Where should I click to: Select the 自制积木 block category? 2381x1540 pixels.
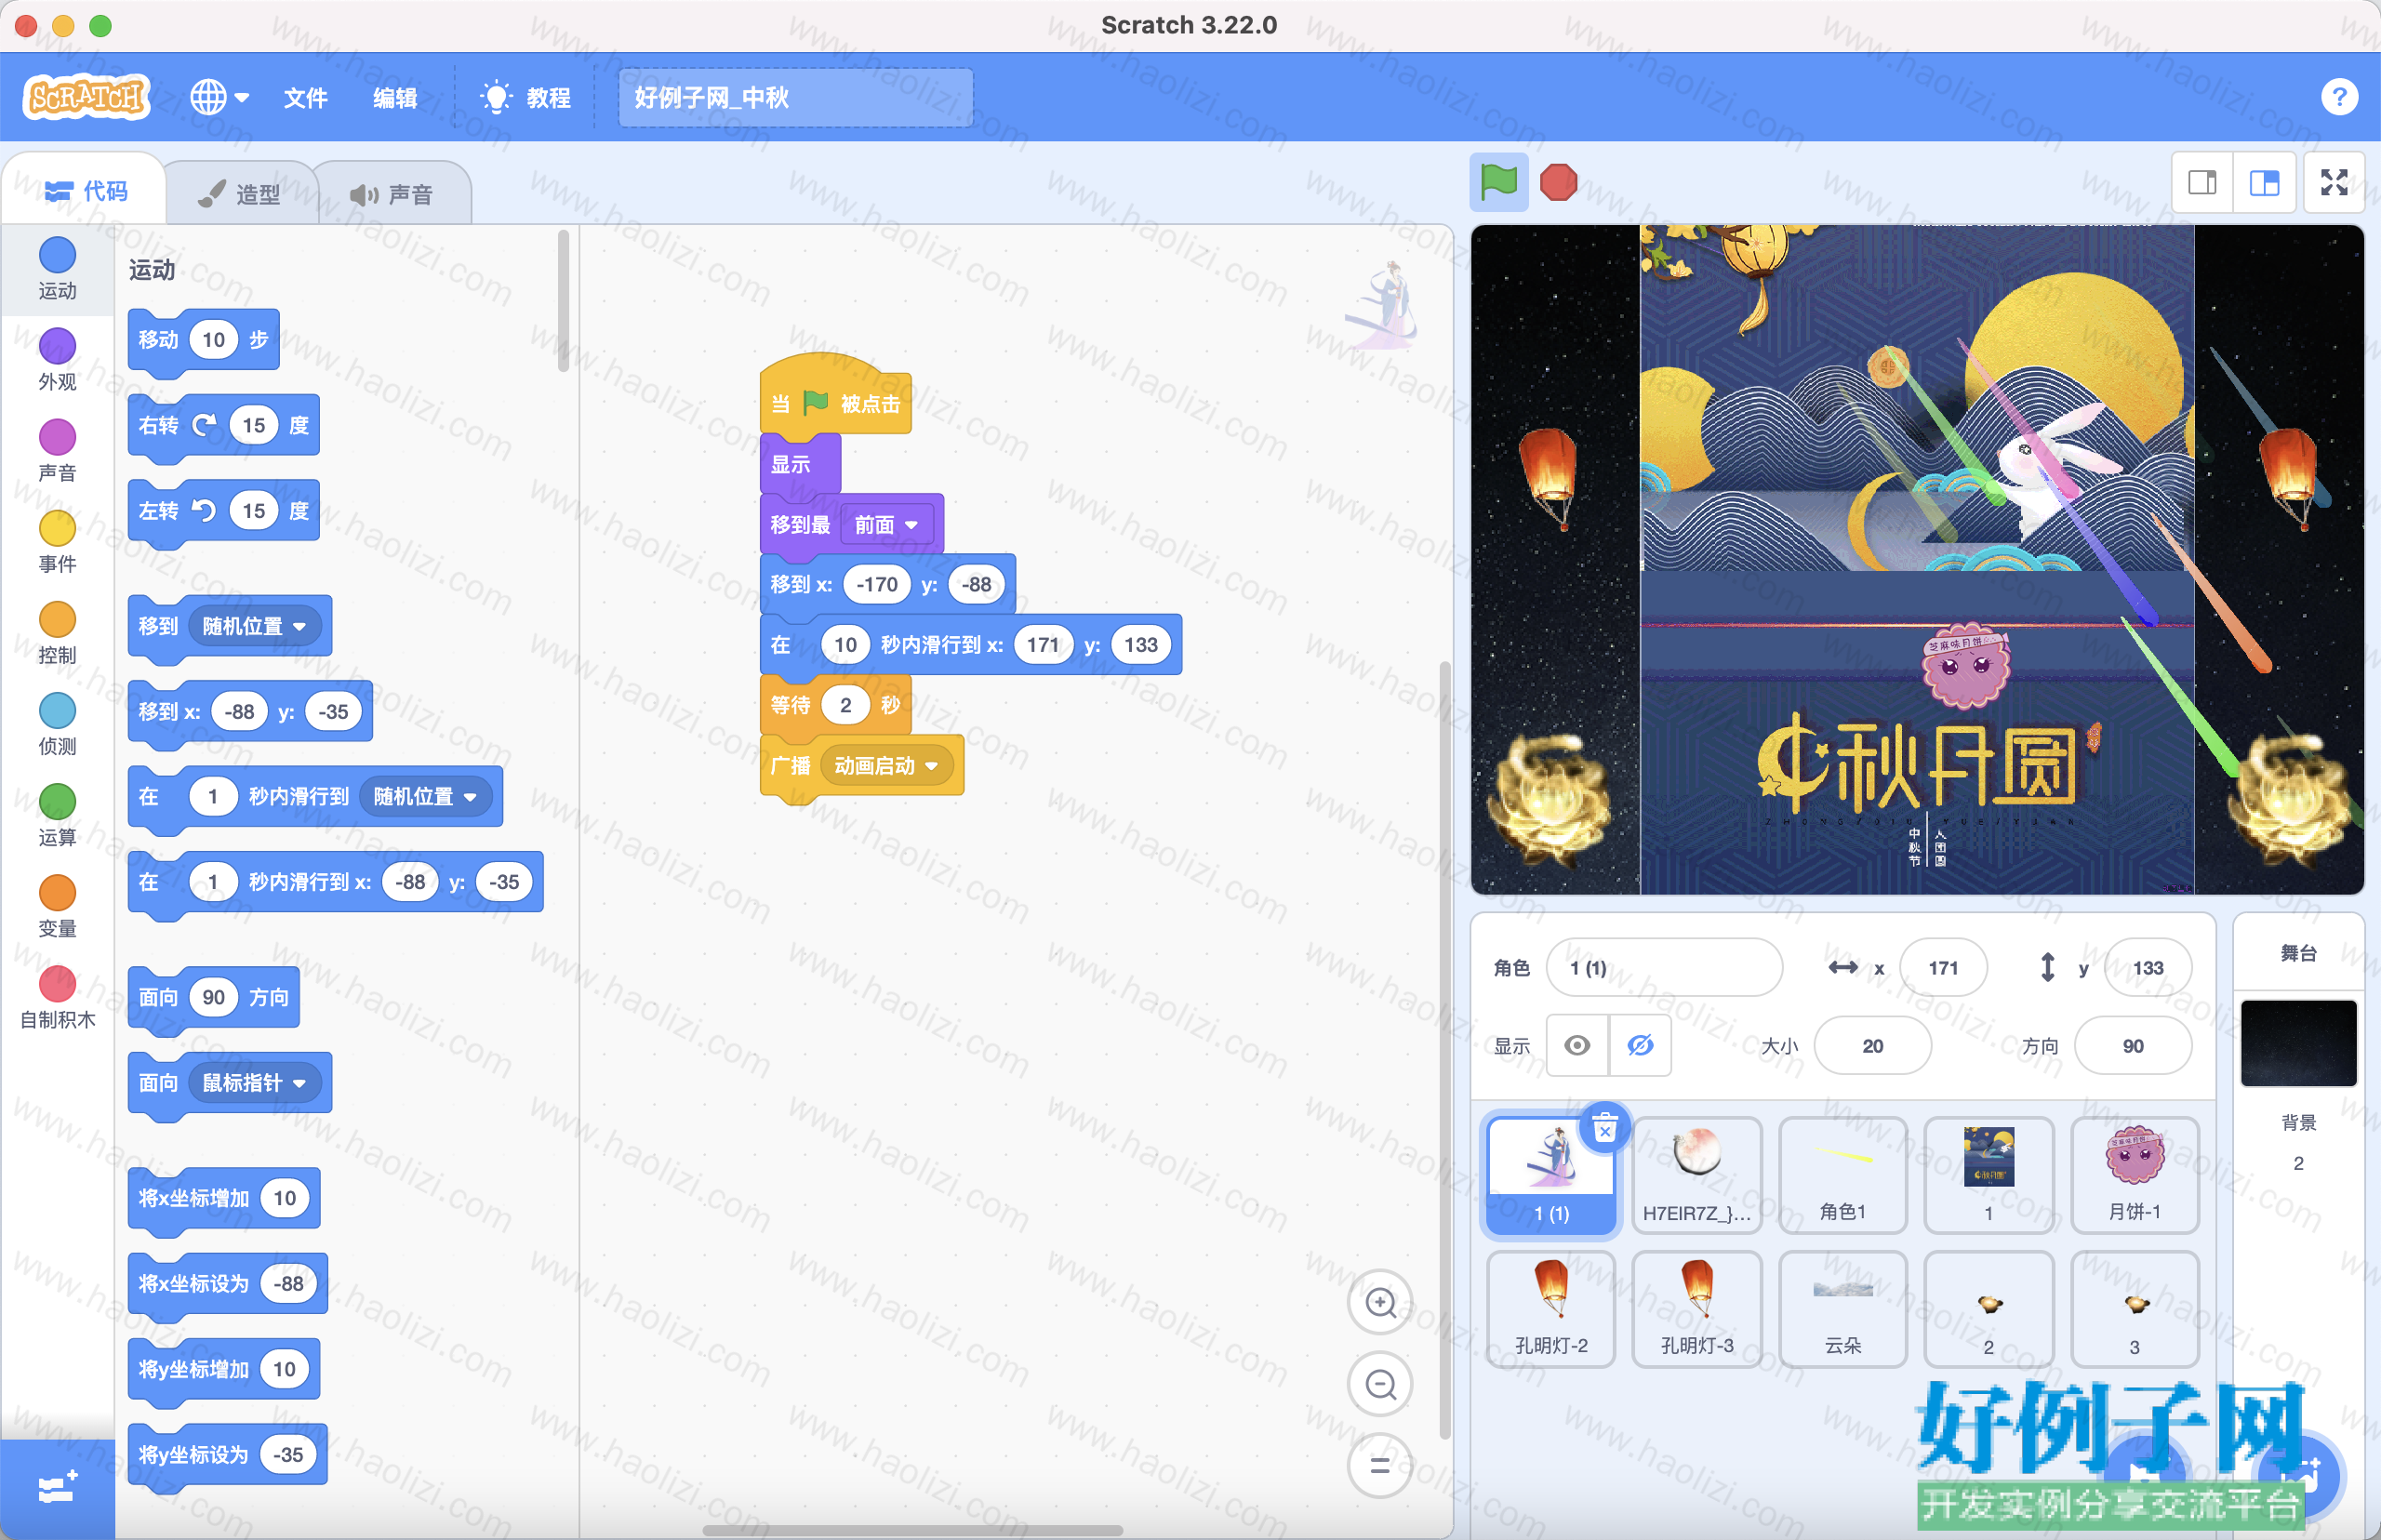tap(57, 996)
